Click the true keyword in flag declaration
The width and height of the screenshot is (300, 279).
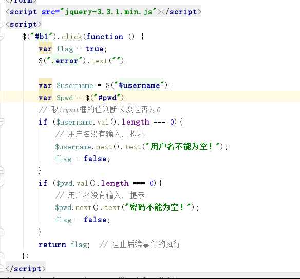(95, 49)
